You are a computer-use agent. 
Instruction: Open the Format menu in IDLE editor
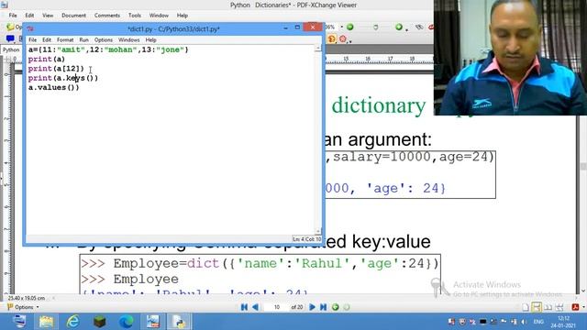pos(65,39)
